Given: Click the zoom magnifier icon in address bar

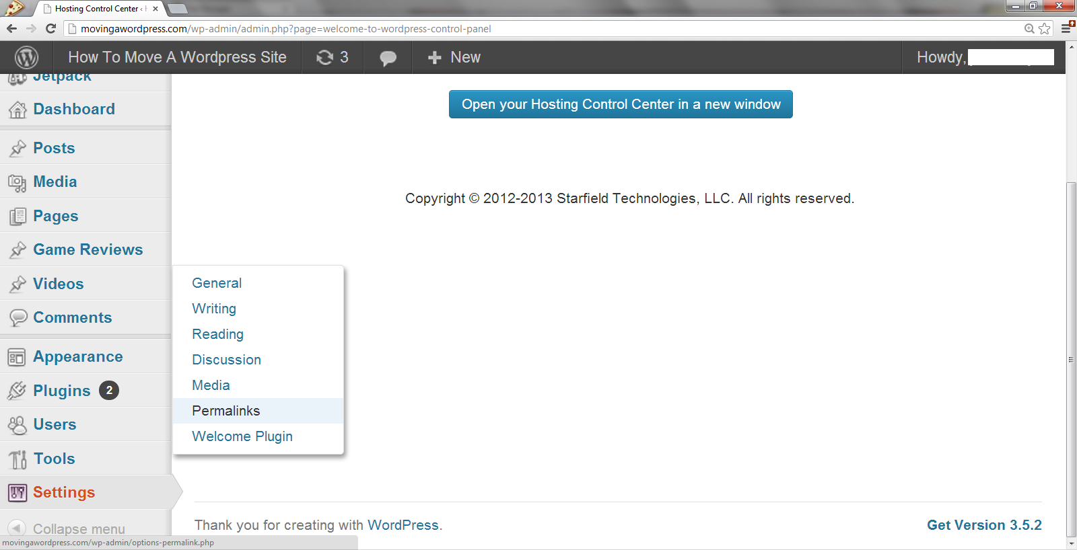Looking at the screenshot, I should (1029, 28).
